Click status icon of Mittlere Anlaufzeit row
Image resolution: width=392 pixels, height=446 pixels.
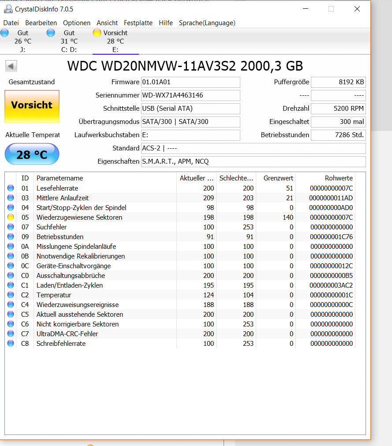pos(11,198)
